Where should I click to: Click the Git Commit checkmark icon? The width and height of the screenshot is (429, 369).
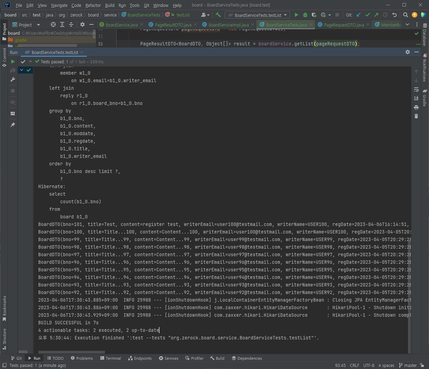click(368, 15)
